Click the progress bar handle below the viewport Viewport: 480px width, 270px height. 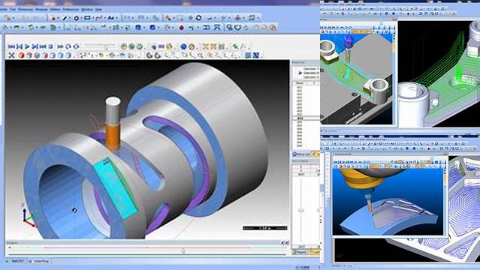pyautogui.click(x=183, y=250)
